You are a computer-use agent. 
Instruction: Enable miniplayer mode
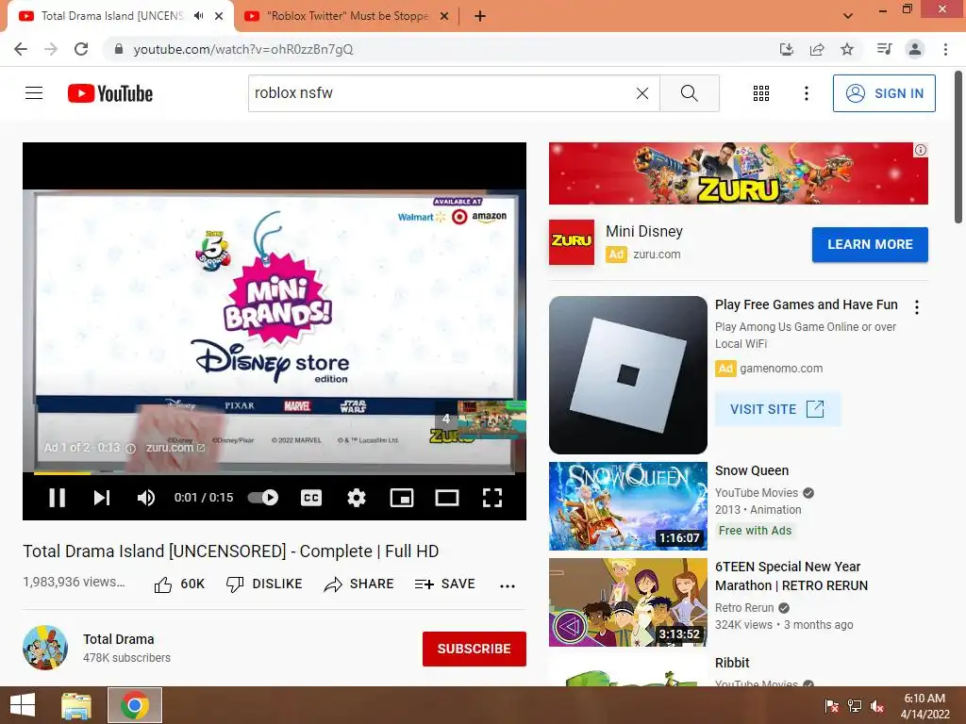click(402, 498)
